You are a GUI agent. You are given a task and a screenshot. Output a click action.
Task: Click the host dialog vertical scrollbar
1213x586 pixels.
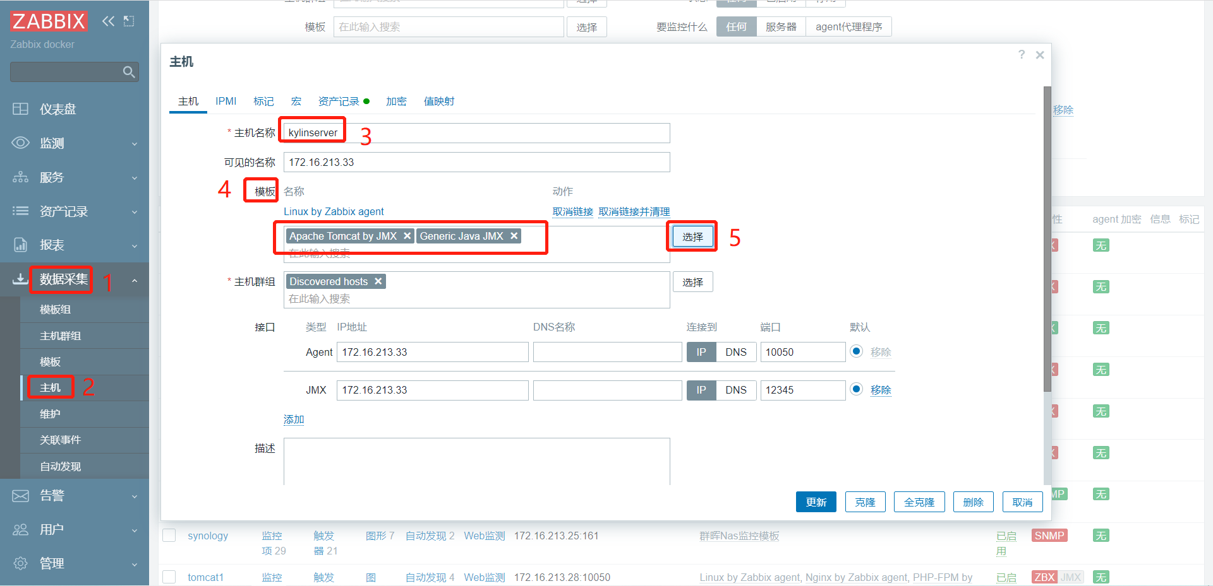(1047, 240)
